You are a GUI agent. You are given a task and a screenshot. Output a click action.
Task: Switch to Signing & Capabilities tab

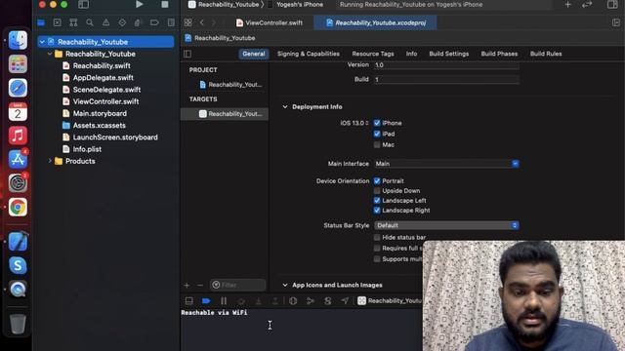tap(309, 54)
